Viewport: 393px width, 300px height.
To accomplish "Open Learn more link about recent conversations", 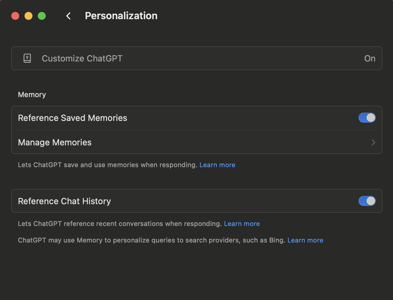I will (242, 224).
